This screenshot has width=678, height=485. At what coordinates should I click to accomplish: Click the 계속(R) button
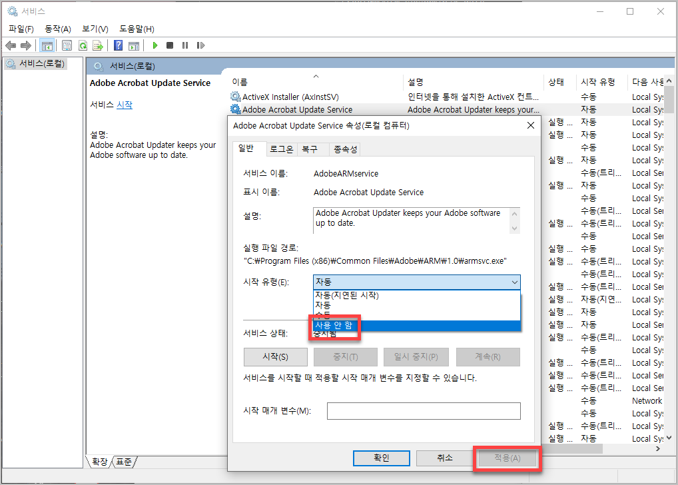[x=488, y=357]
